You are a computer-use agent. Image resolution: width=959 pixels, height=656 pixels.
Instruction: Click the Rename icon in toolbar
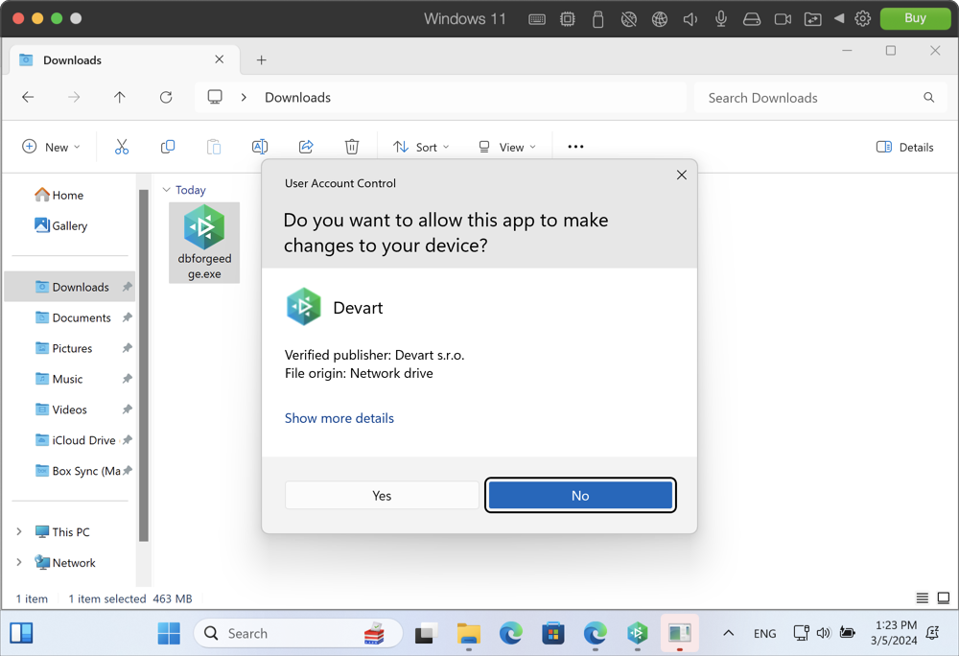coord(259,147)
